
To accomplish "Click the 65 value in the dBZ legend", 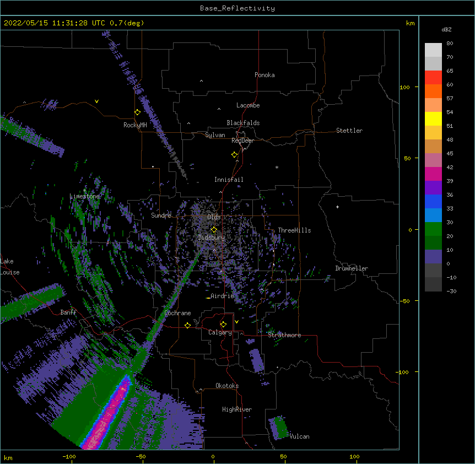I will tap(450, 71).
